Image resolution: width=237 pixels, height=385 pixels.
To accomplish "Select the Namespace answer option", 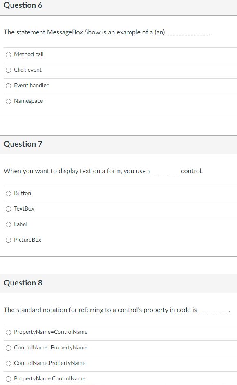I will [8, 101].
